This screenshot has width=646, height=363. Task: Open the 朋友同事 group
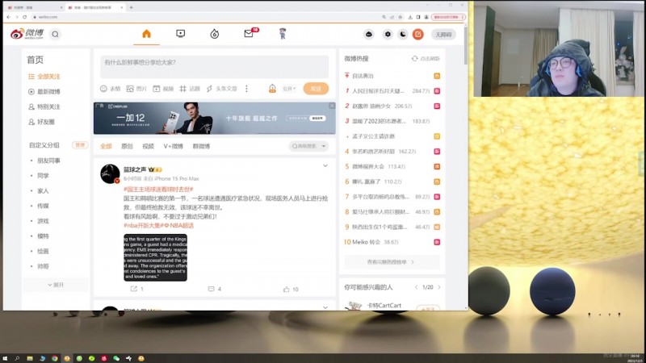pyautogui.click(x=48, y=161)
